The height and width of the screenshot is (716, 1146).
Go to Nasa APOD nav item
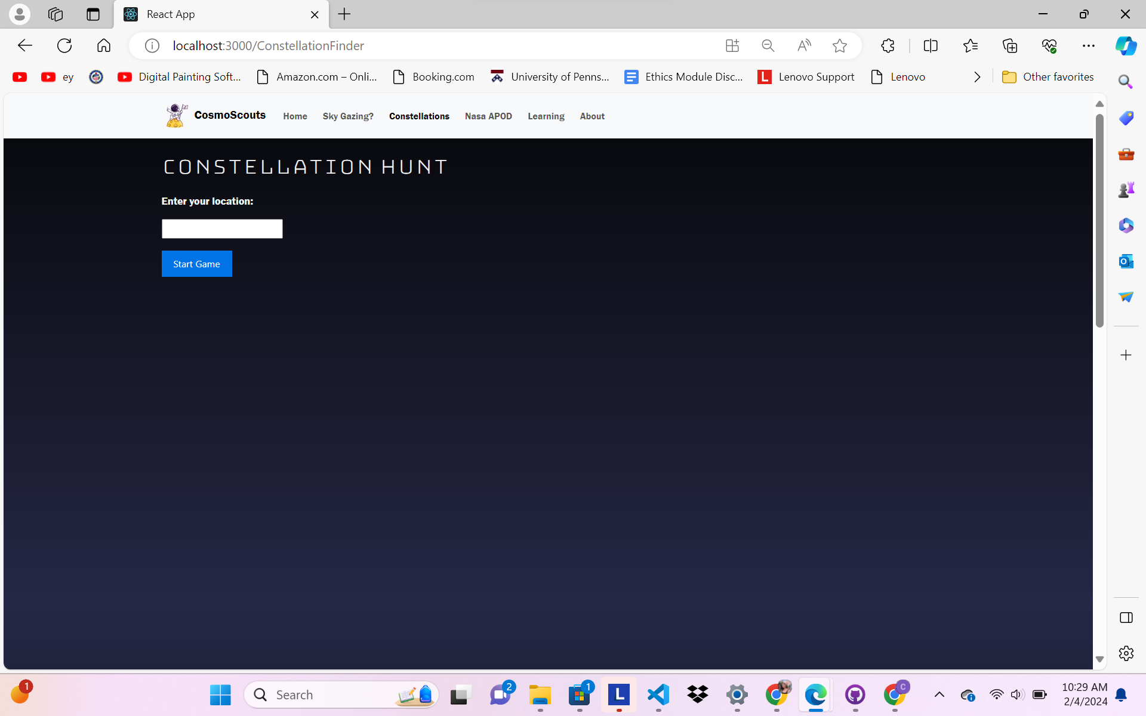coord(488,116)
